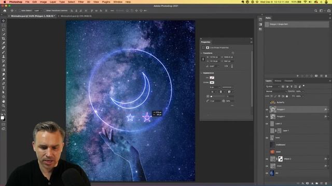Click the delete layer trash icon
Viewport: 332px width, 186px height.
coord(326,183)
